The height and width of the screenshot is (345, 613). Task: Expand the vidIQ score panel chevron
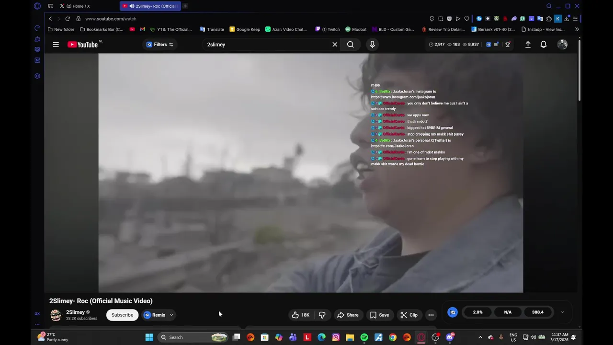[562, 312]
